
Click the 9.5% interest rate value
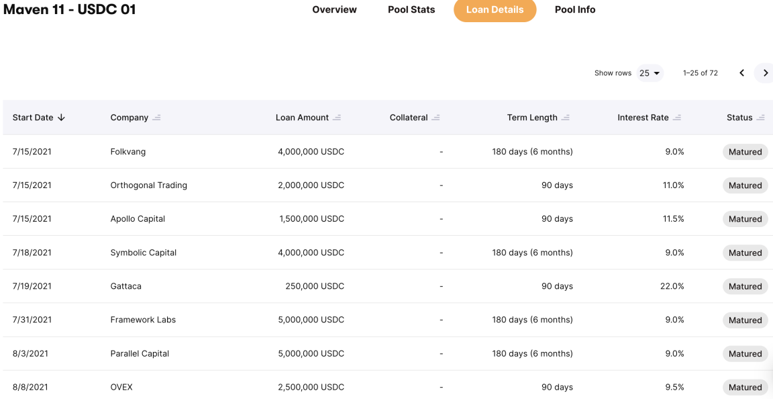coord(674,387)
